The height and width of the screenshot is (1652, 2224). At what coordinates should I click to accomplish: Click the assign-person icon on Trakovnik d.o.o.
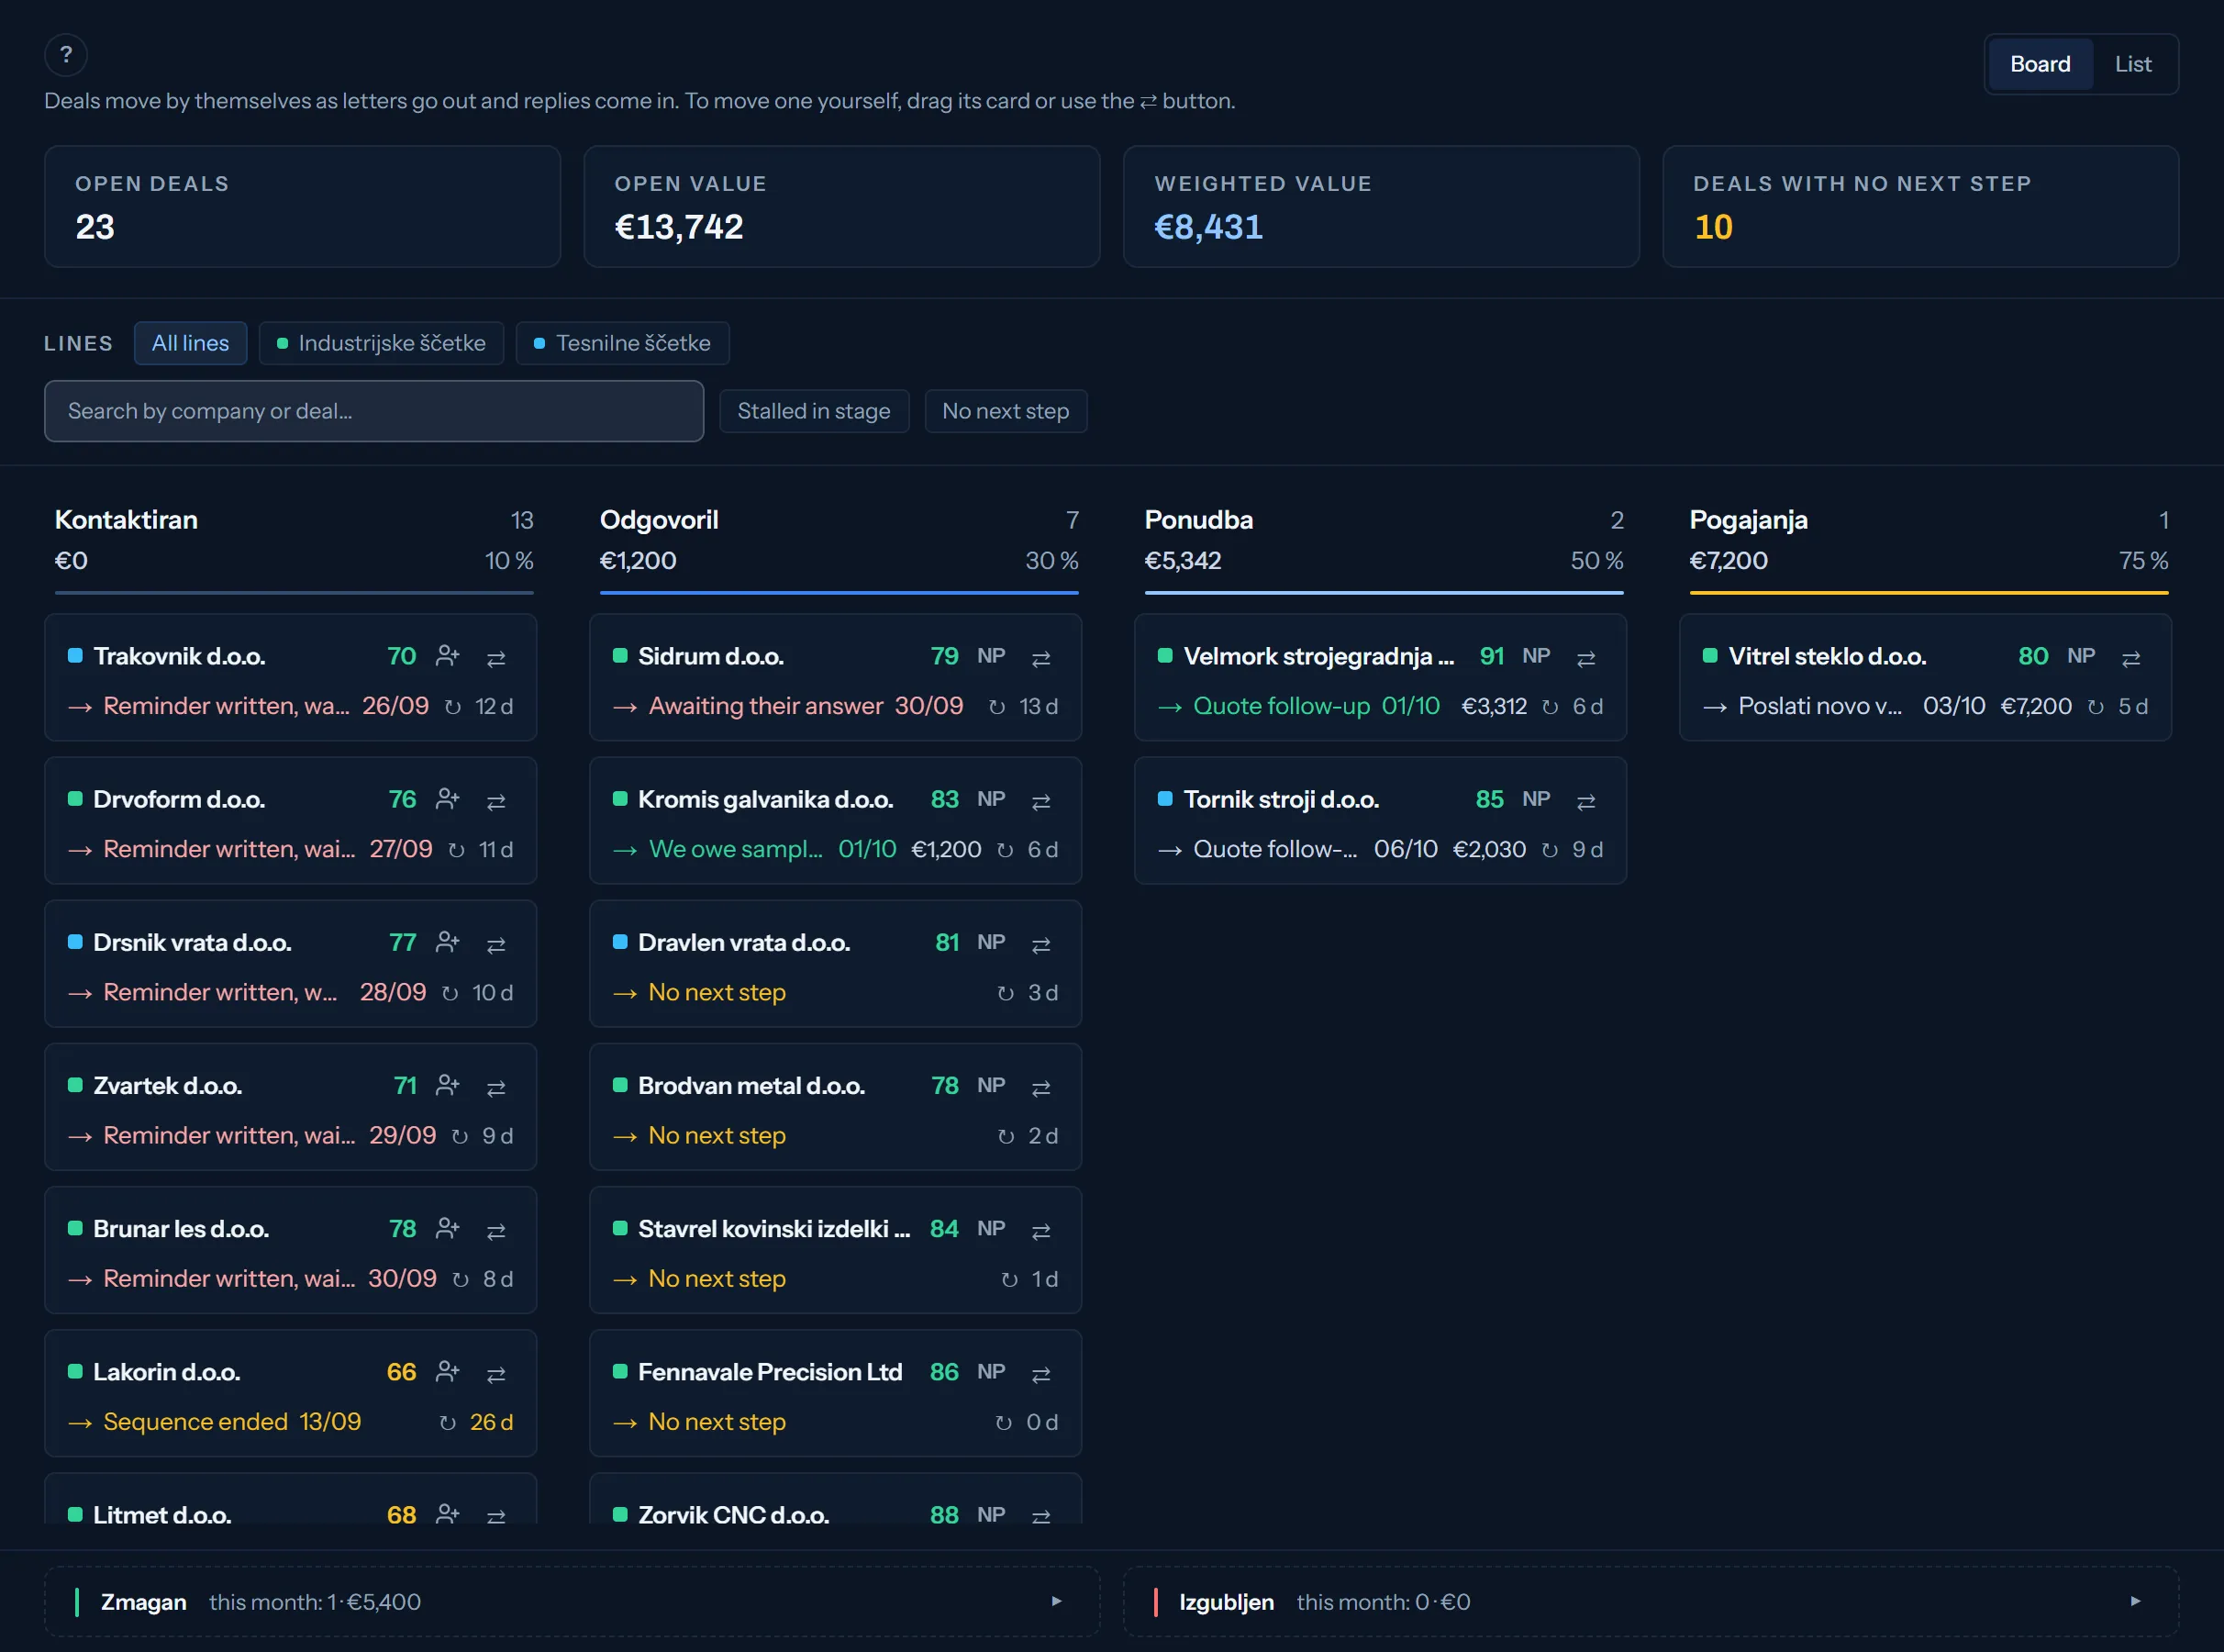click(x=448, y=656)
